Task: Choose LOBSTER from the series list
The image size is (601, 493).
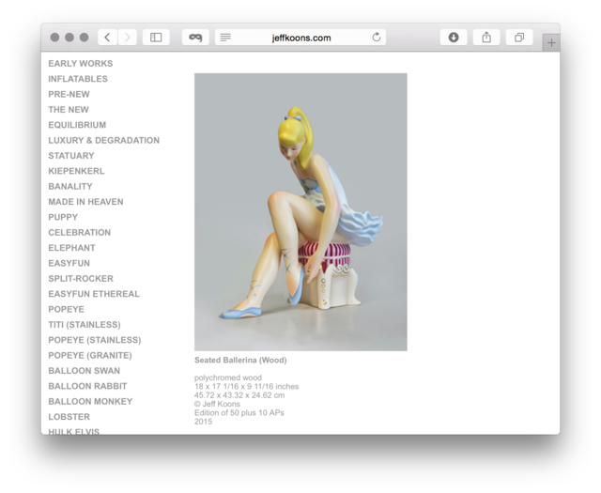Action: click(x=69, y=417)
